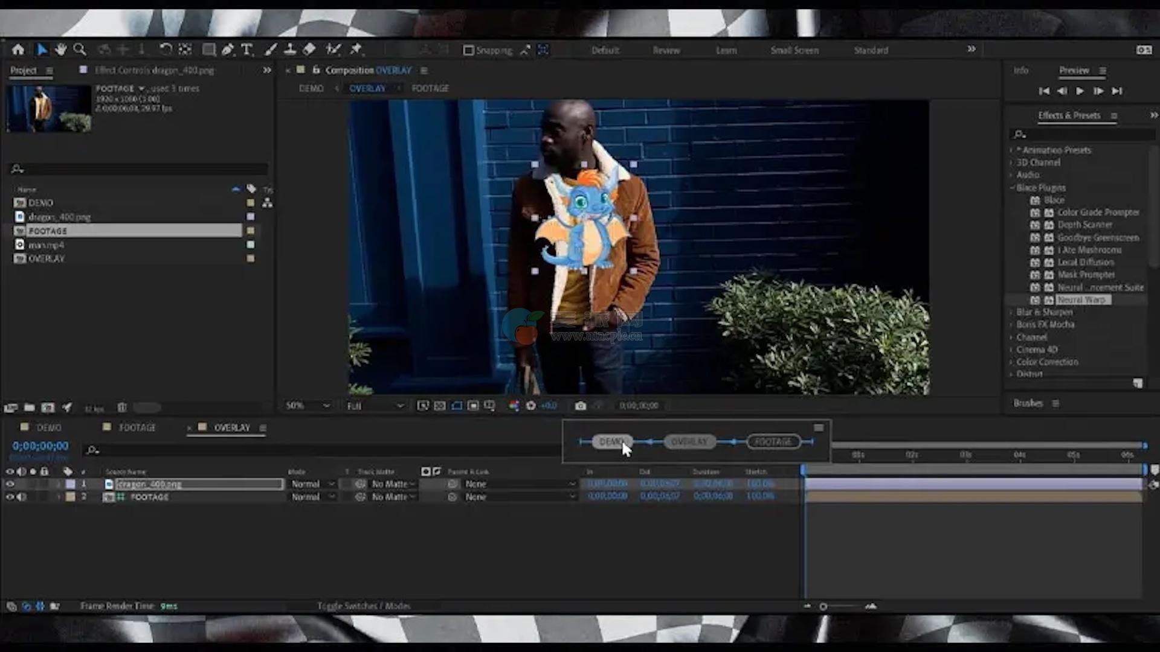The image size is (1160, 652).
Task: Click the OVERLAY node in mini-flowchart
Action: point(689,442)
